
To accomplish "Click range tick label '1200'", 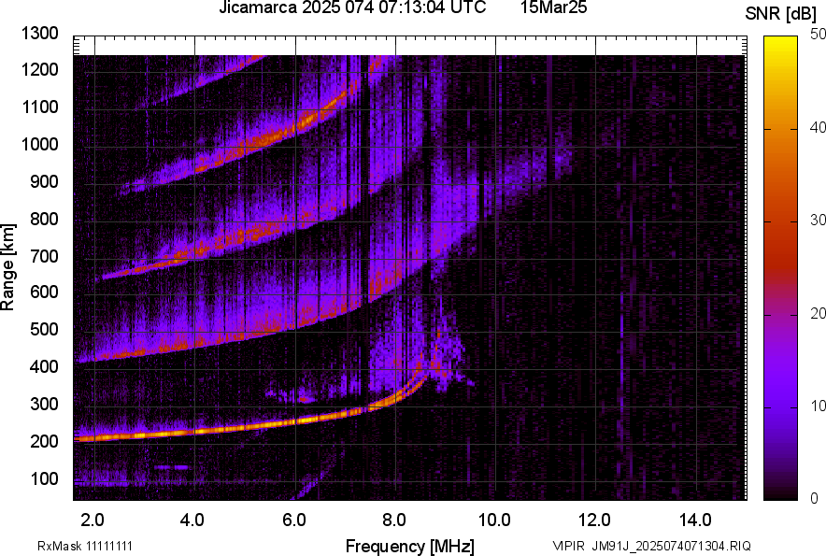I will pos(39,69).
